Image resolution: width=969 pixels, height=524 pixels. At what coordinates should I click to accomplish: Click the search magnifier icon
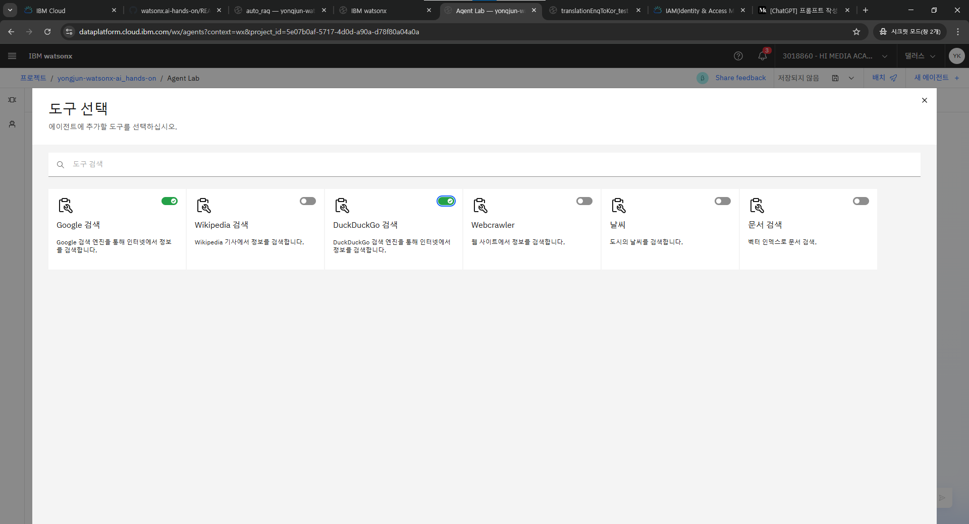click(61, 165)
